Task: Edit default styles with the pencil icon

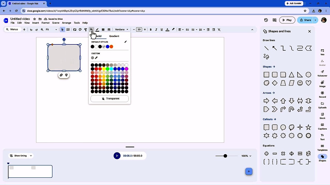Action: coord(126,42)
